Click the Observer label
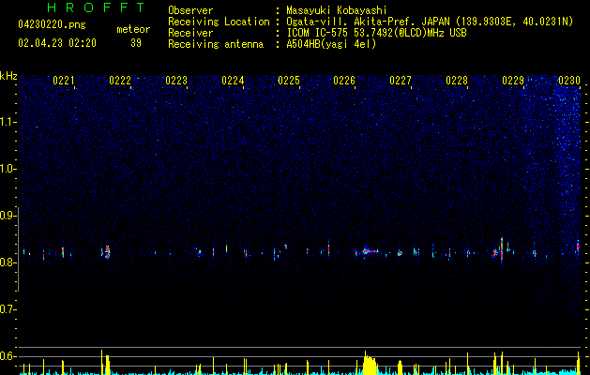The width and height of the screenshot is (590, 375). pos(190,10)
